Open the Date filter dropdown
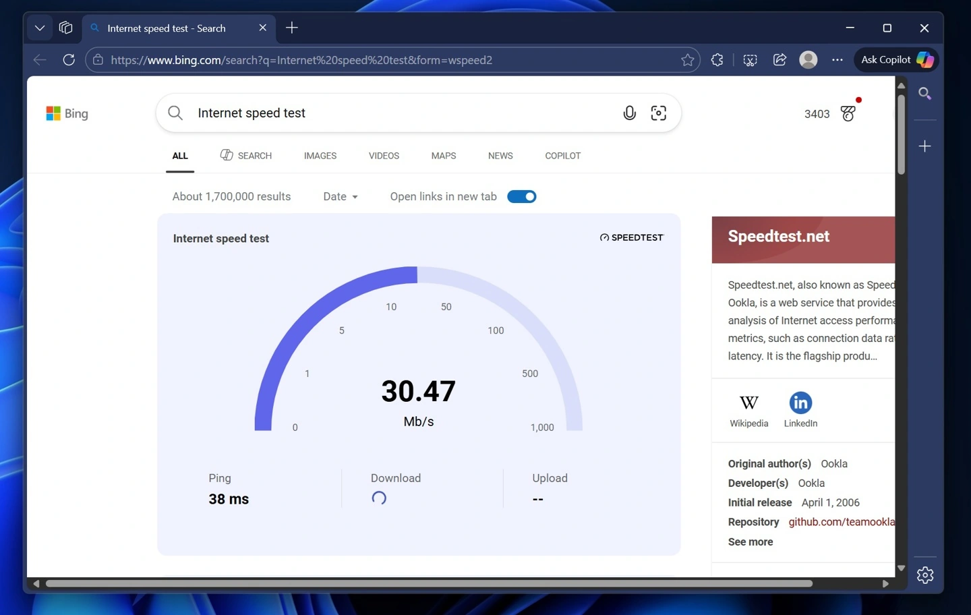 pos(341,196)
